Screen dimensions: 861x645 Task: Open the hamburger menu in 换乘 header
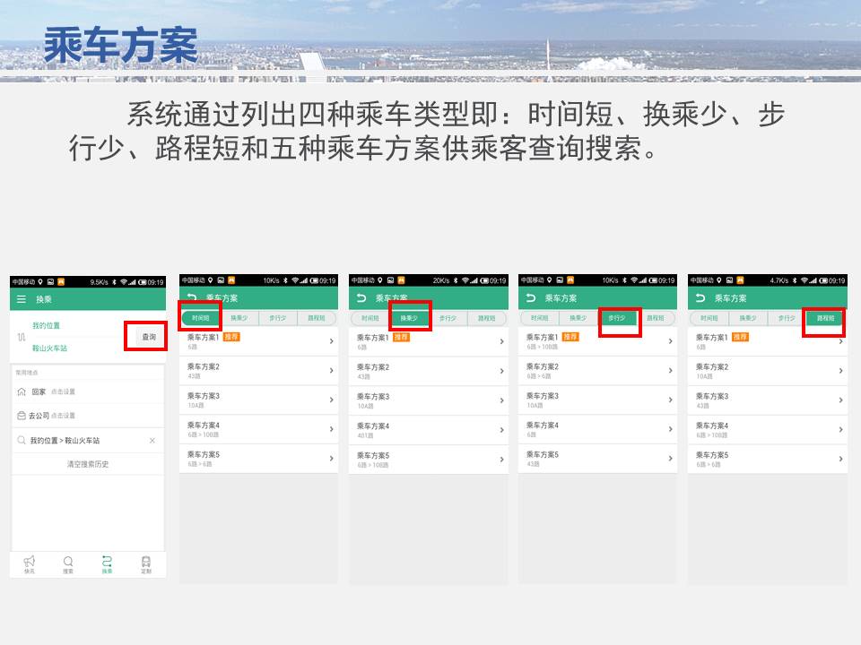click(22, 299)
